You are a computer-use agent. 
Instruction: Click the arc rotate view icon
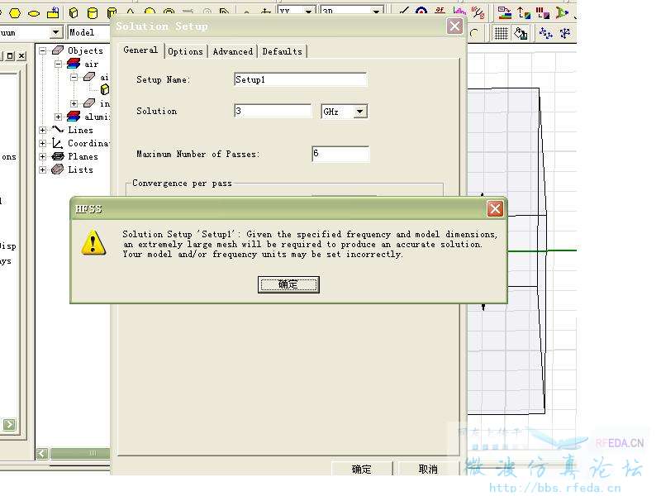[x=474, y=33]
